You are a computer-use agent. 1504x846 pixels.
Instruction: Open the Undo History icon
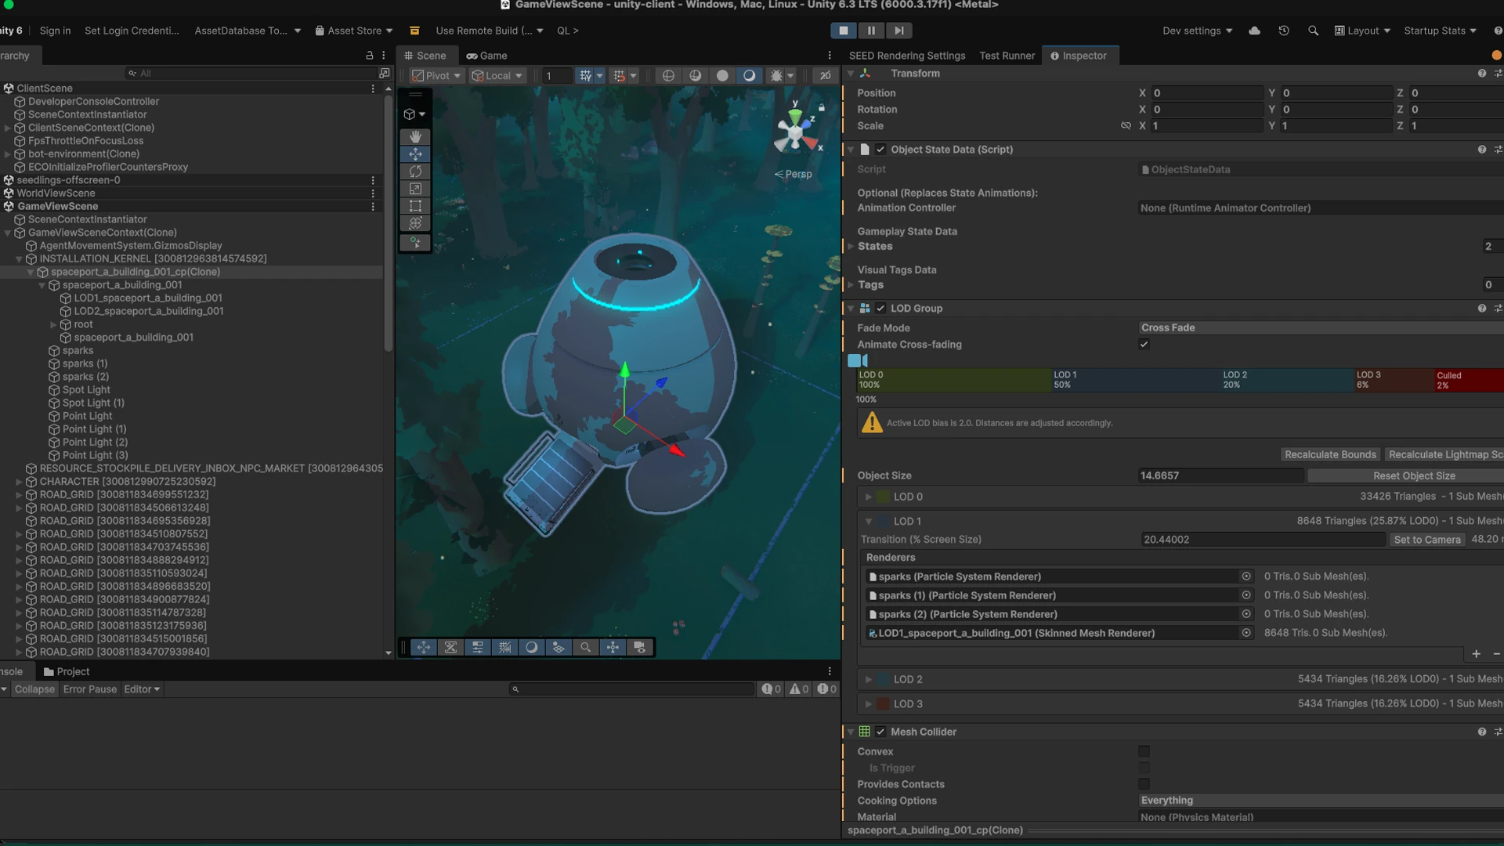pos(1284,31)
